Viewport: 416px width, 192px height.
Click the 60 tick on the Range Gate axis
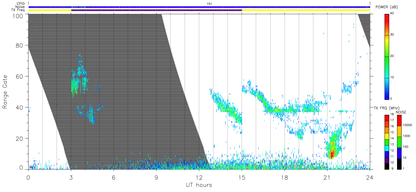point(19,77)
